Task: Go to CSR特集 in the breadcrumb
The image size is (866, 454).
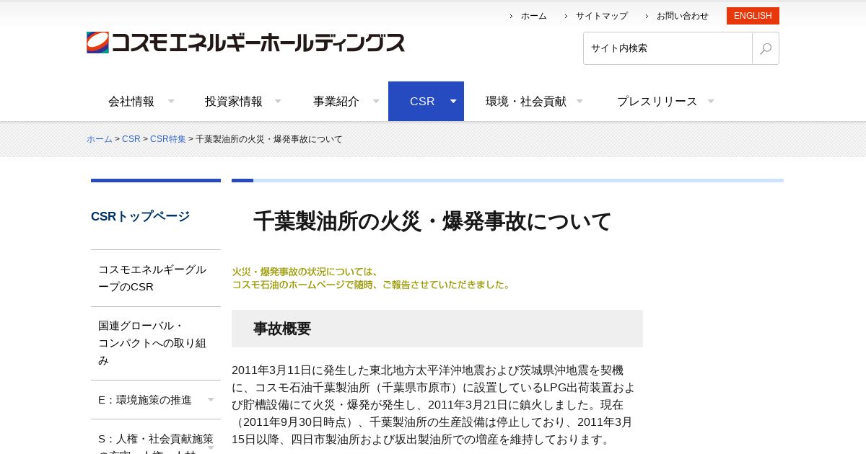Action: coord(168,139)
